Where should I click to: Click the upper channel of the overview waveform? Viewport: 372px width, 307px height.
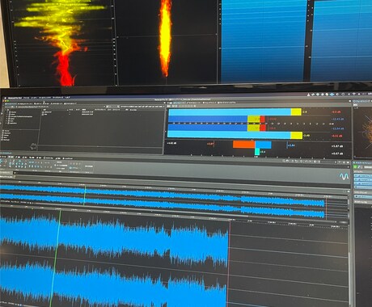point(162,193)
